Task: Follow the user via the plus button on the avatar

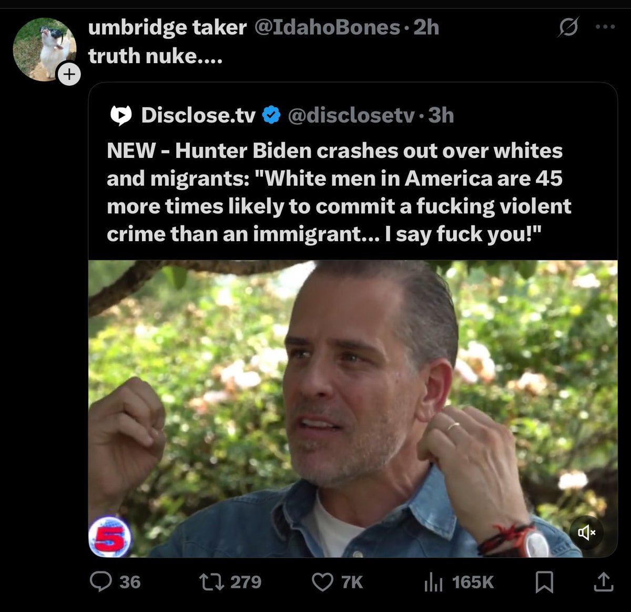Action: 69,74
